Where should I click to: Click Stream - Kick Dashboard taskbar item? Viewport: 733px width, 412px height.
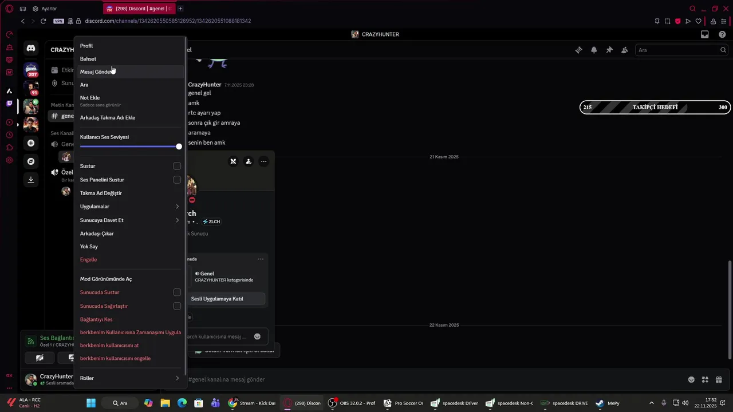click(x=253, y=403)
